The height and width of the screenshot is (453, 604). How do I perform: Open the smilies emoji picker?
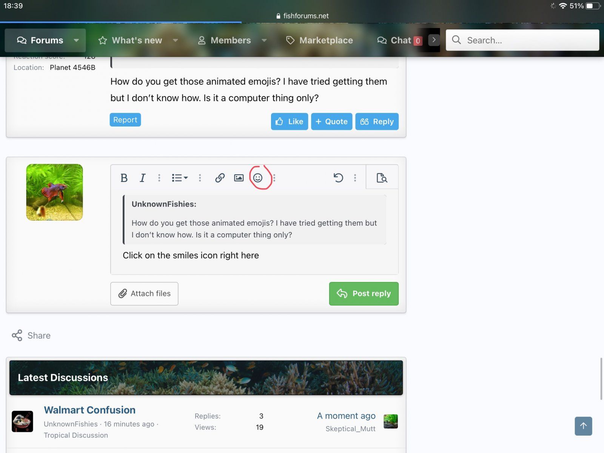[x=258, y=178]
